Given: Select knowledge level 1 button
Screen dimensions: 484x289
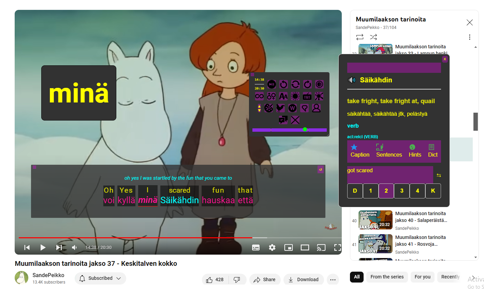Looking at the screenshot, I should (371, 191).
